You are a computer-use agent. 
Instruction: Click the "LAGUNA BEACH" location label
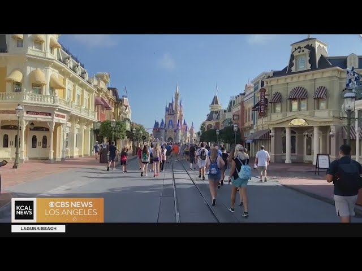(38, 229)
